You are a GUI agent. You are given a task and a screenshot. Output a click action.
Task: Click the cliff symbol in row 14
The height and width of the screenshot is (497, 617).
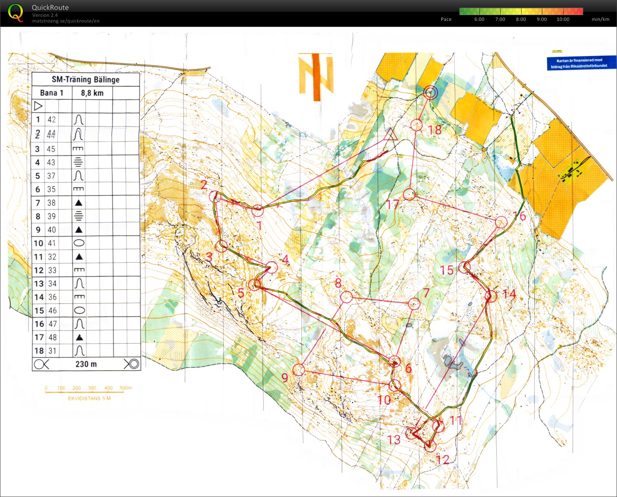[x=80, y=297]
